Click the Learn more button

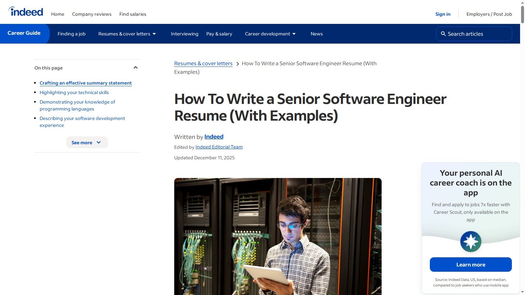click(x=471, y=265)
